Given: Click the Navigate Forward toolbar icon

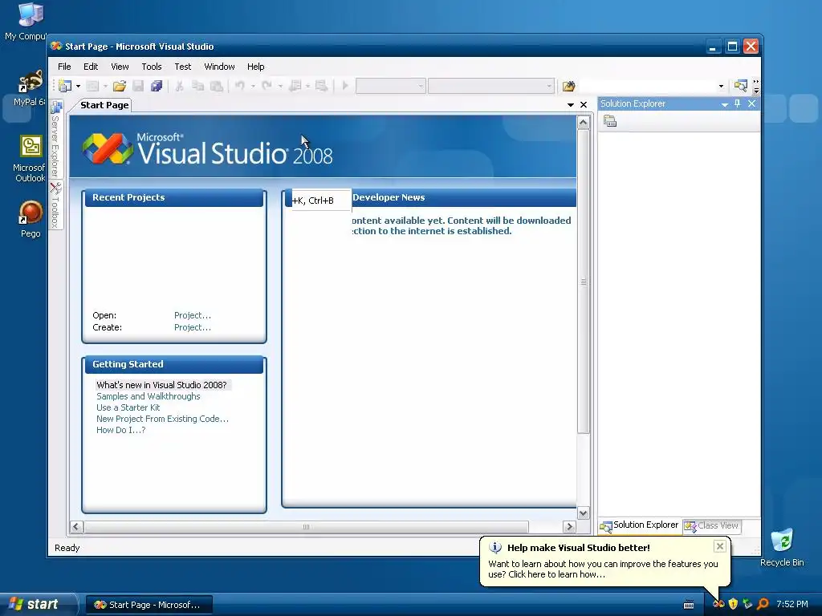Looking at the screenshot, I should 321,85.
